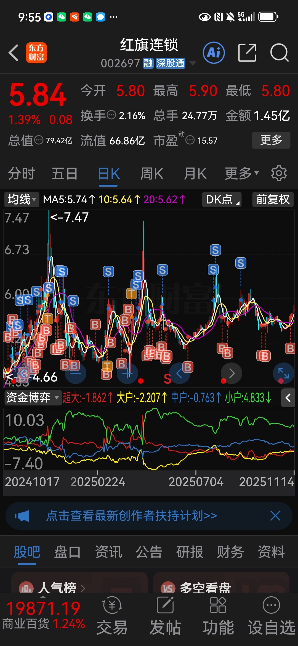Viewport: 298px width, 646px height.
Task: Tap the 深股通 badge
Action: click(170, 63)
